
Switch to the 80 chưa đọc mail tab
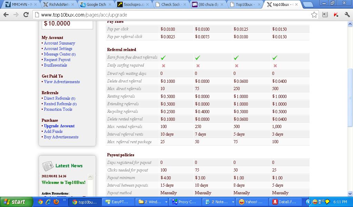point(207,4)
